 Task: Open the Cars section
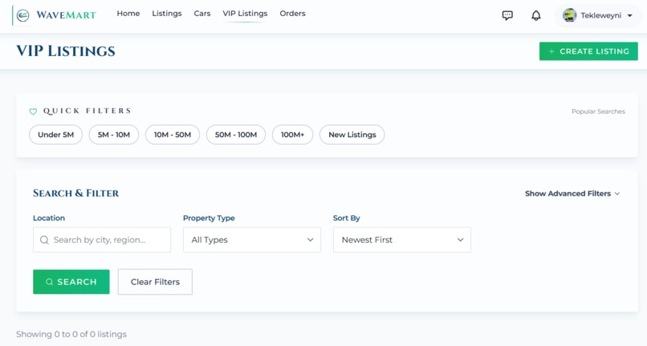click(x=202, y=14)
